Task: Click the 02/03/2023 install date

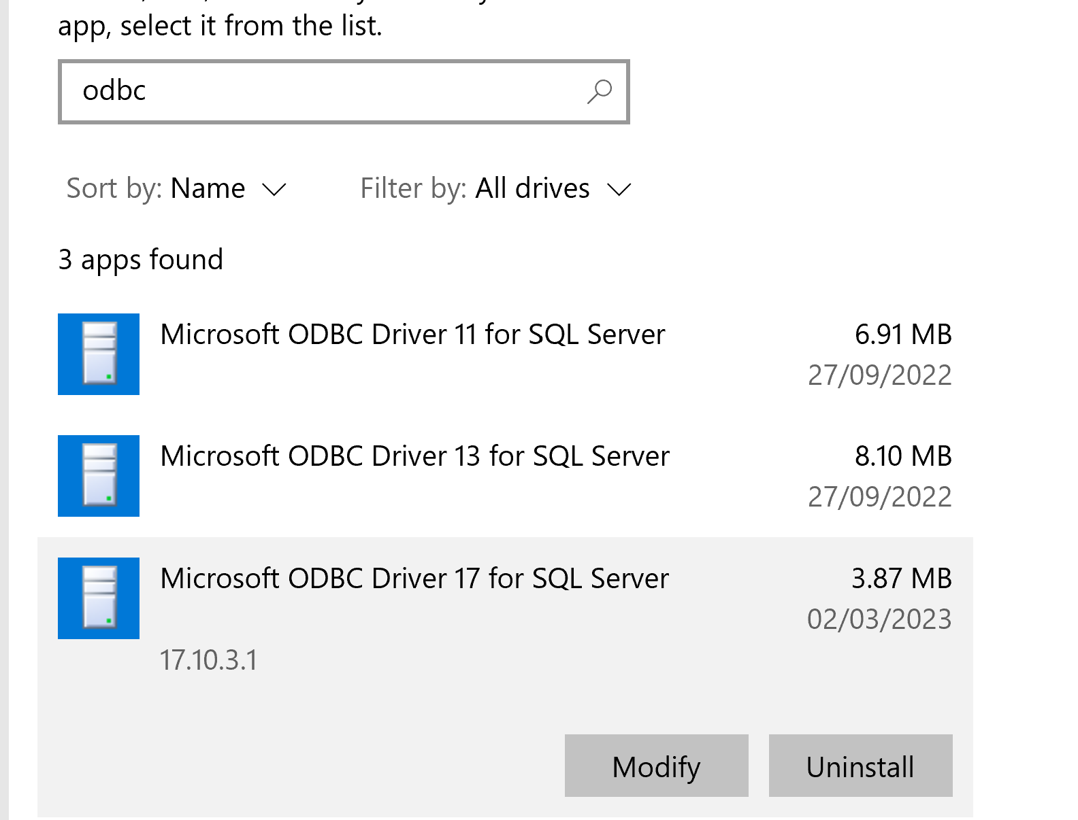Action: pos(879,619)
